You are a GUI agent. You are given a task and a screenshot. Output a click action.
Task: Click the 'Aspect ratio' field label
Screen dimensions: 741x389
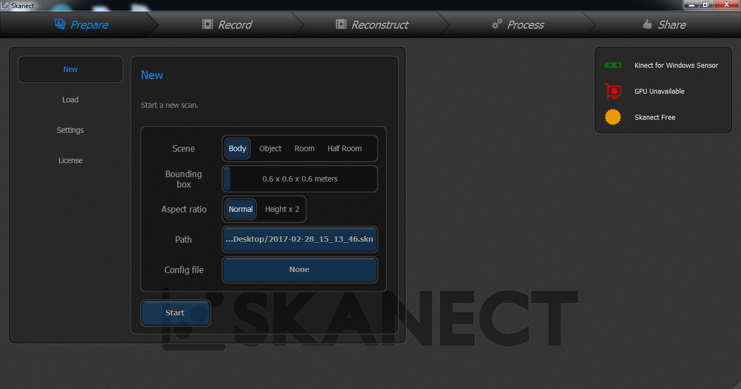pyautogui.click(x=184, y=209)
